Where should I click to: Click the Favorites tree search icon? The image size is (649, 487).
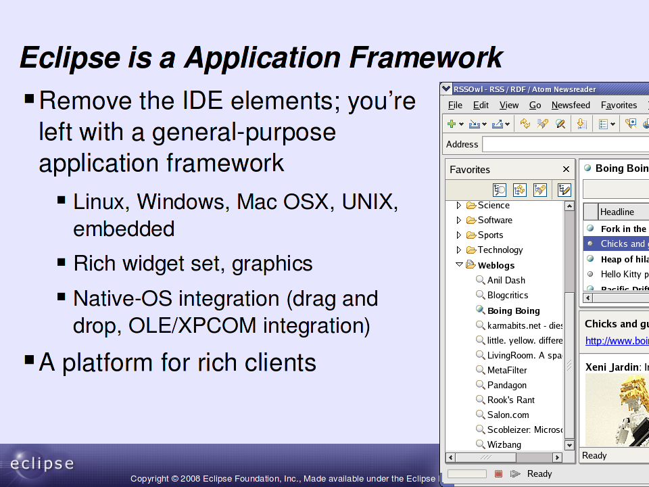click(x=500, y=189)
